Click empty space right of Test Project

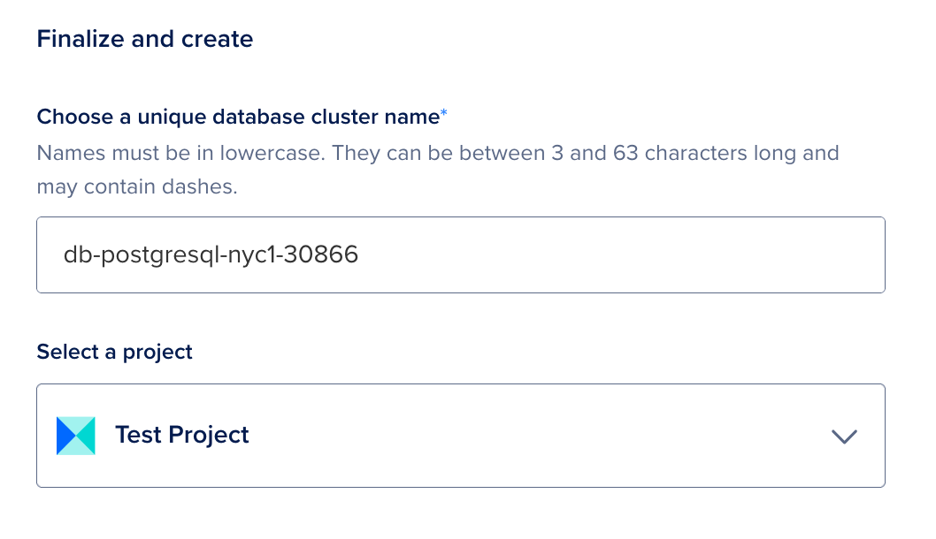pyautogui.click(x=531, y=436)
